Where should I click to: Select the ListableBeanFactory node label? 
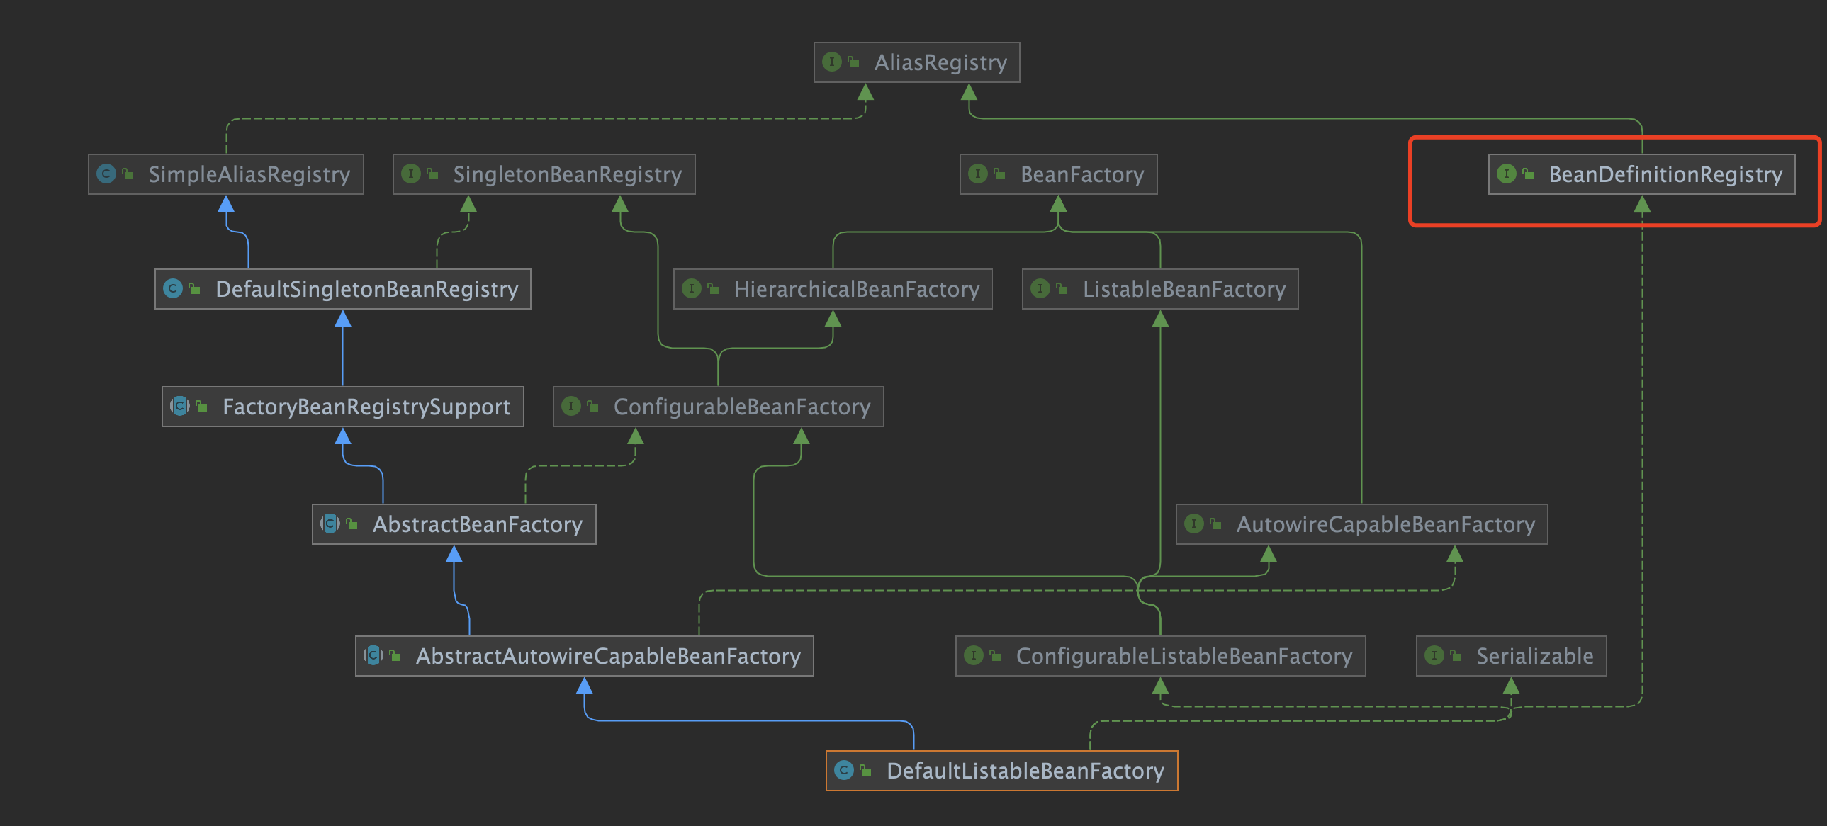[x=1184, y=289]
